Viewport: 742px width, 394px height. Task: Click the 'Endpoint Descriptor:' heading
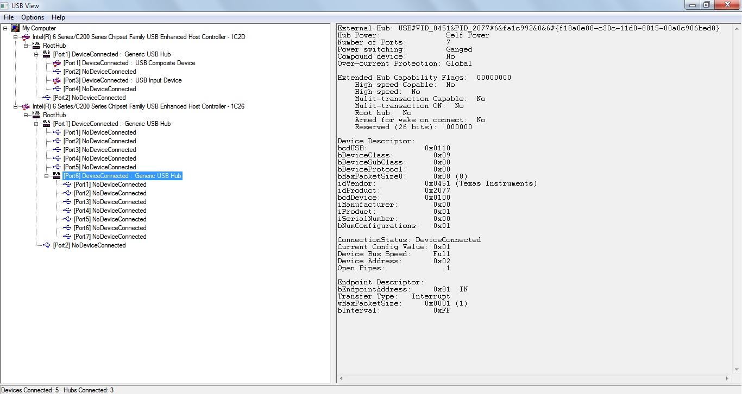tap(381, 282)
